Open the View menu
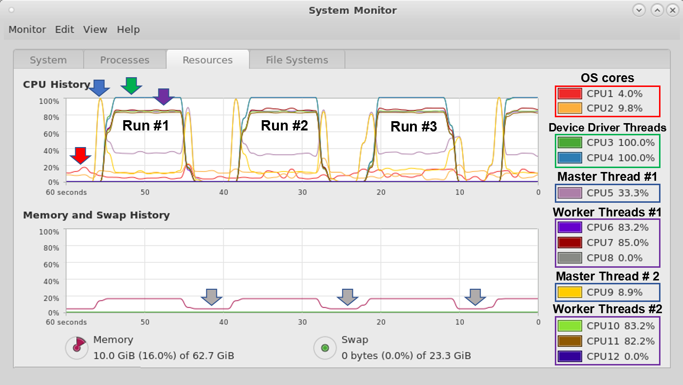Viewport: 683px width, 385px height. 95,30
